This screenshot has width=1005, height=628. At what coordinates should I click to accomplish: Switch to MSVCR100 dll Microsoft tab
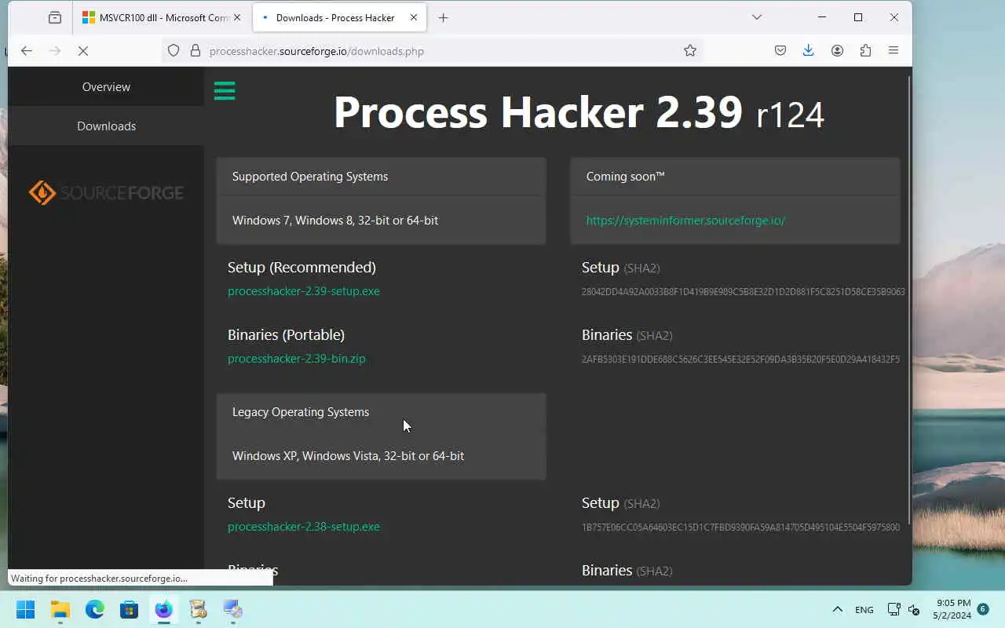(x=163, y=17)
